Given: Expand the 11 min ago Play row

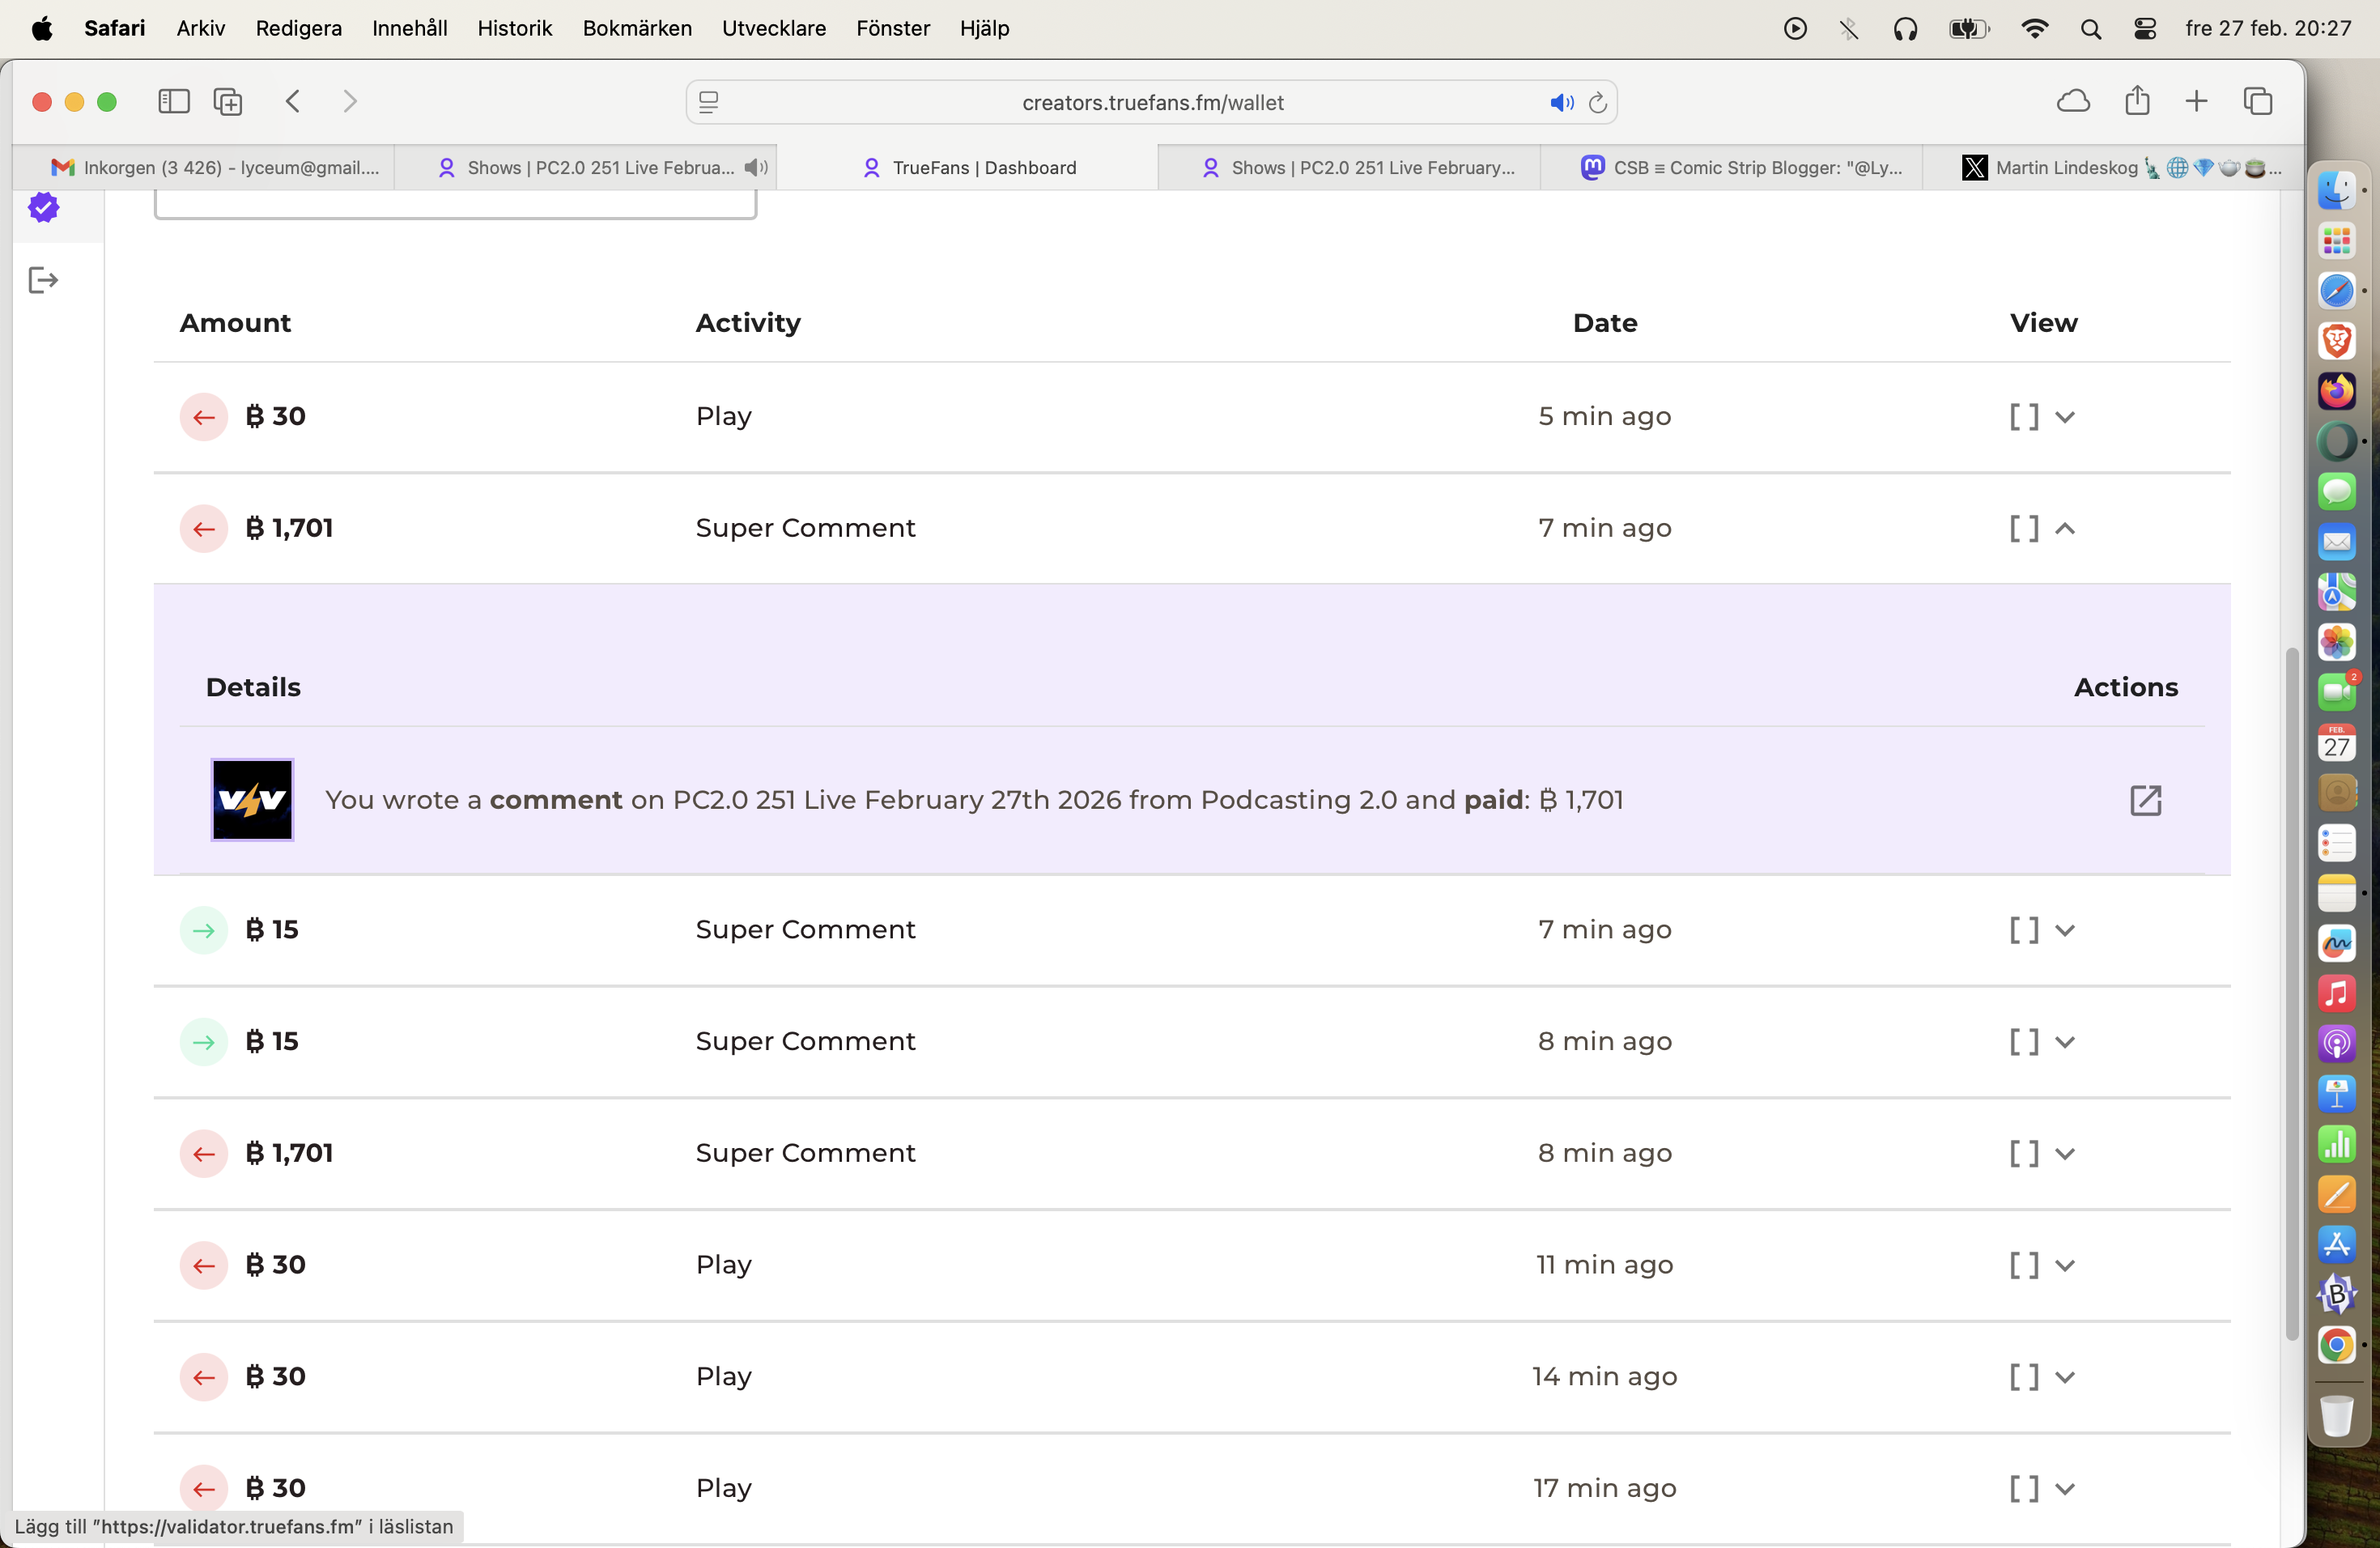Looking at the screenshot, I should point(2065,1265).
